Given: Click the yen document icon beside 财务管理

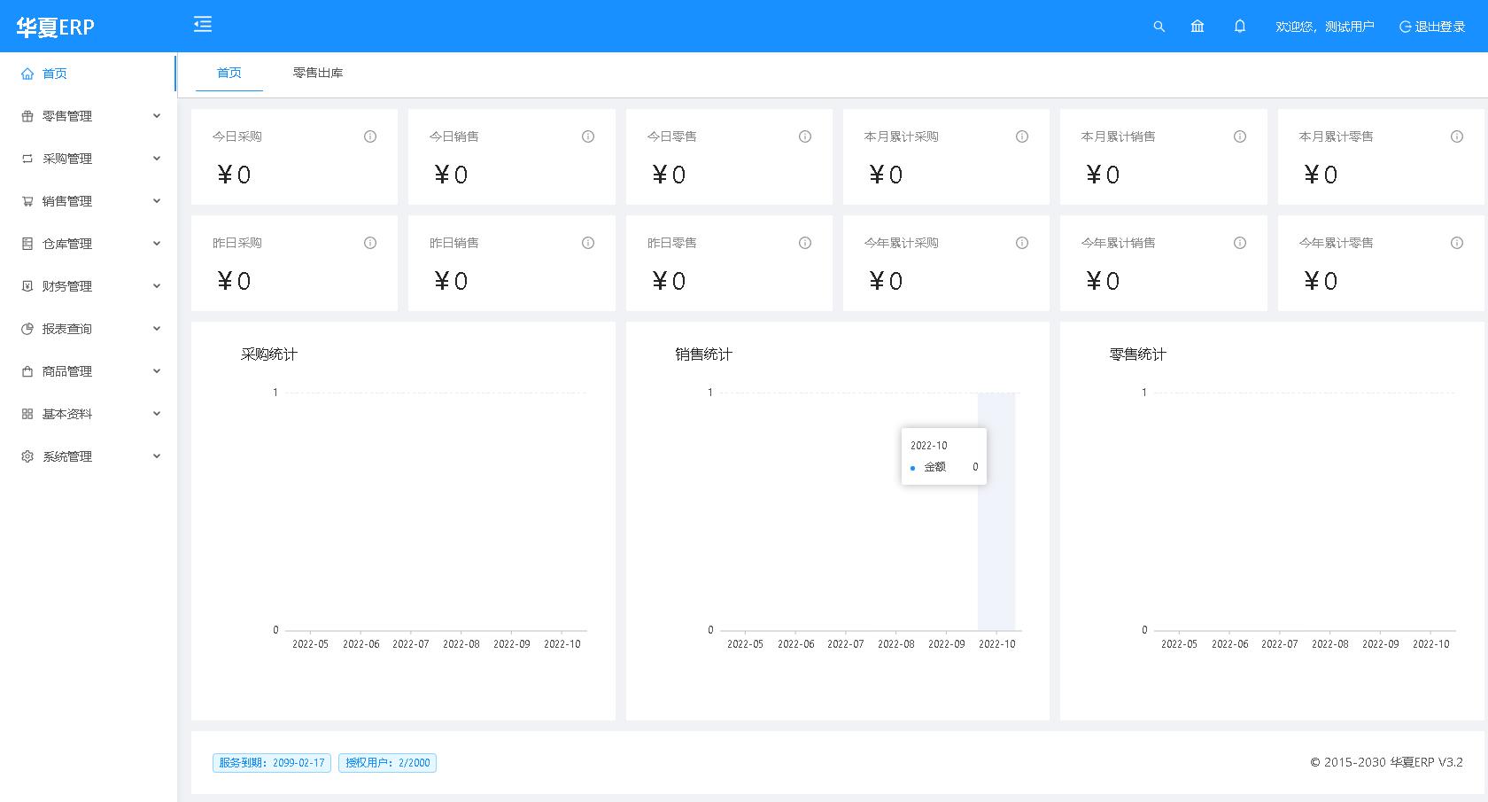Looking at the screenshot, I should coord(27,286).
